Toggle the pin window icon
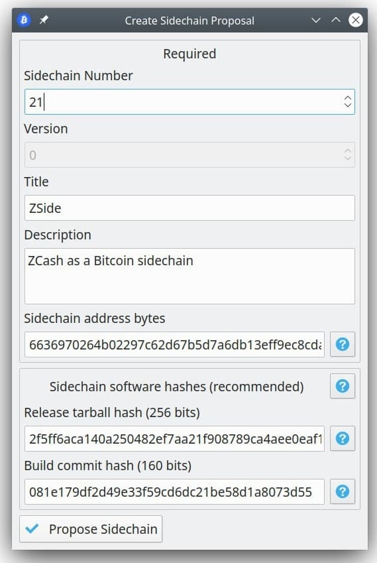The image size is (377, 563). point(44,20)
